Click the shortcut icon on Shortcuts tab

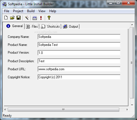click(43, 27)
